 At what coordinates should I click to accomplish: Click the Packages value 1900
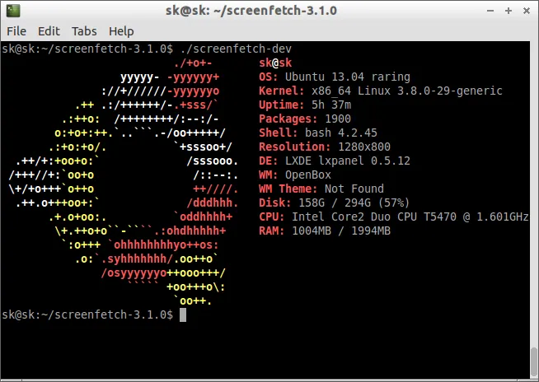(x=338, y=119)
